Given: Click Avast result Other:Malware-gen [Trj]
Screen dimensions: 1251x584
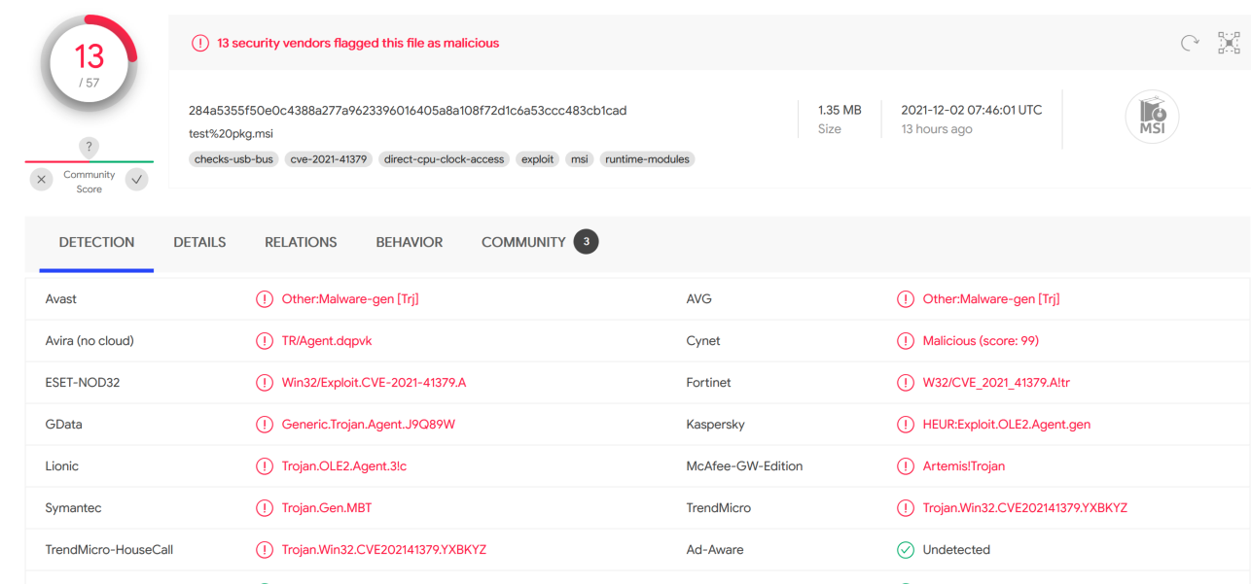Looking at the screenshot, I should pyautogui.click(x=350, y=299).
